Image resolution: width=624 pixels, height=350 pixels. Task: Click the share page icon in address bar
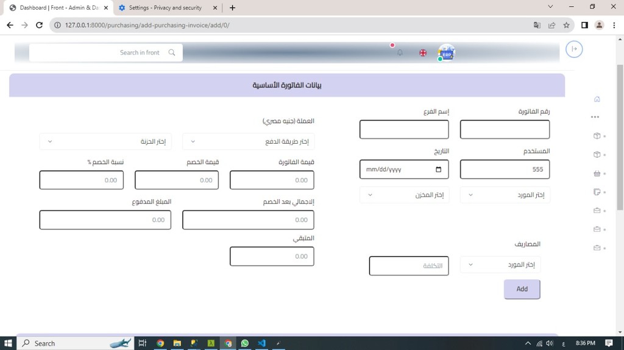click(551, 25)
